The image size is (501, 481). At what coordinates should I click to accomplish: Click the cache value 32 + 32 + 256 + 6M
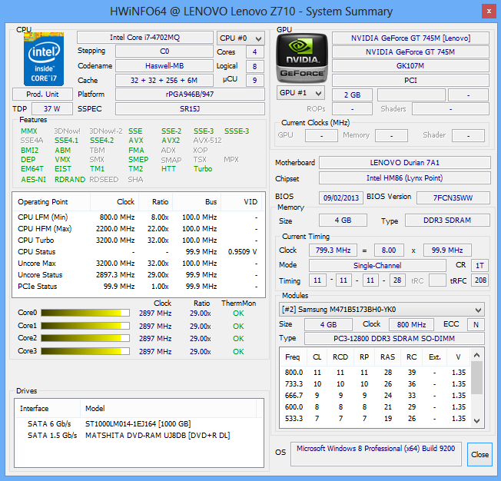tap(164, 80)
